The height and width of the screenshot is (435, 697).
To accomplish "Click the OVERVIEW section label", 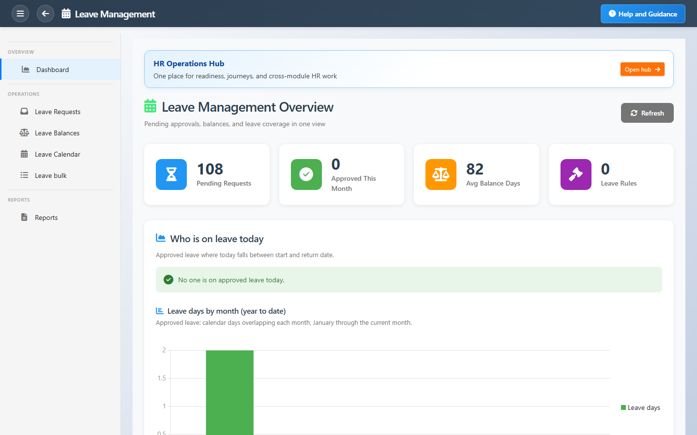I will coord(21,52).
